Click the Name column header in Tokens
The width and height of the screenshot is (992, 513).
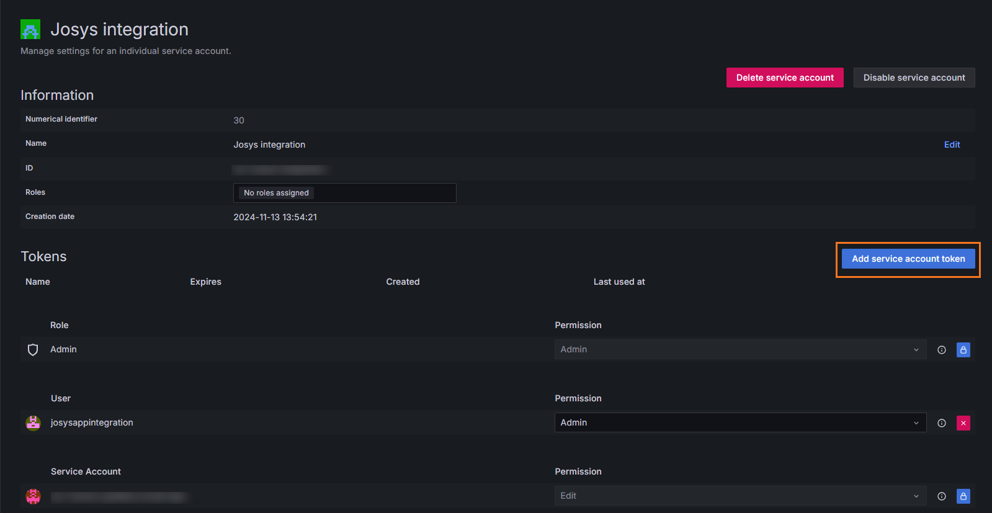[38, 282]
